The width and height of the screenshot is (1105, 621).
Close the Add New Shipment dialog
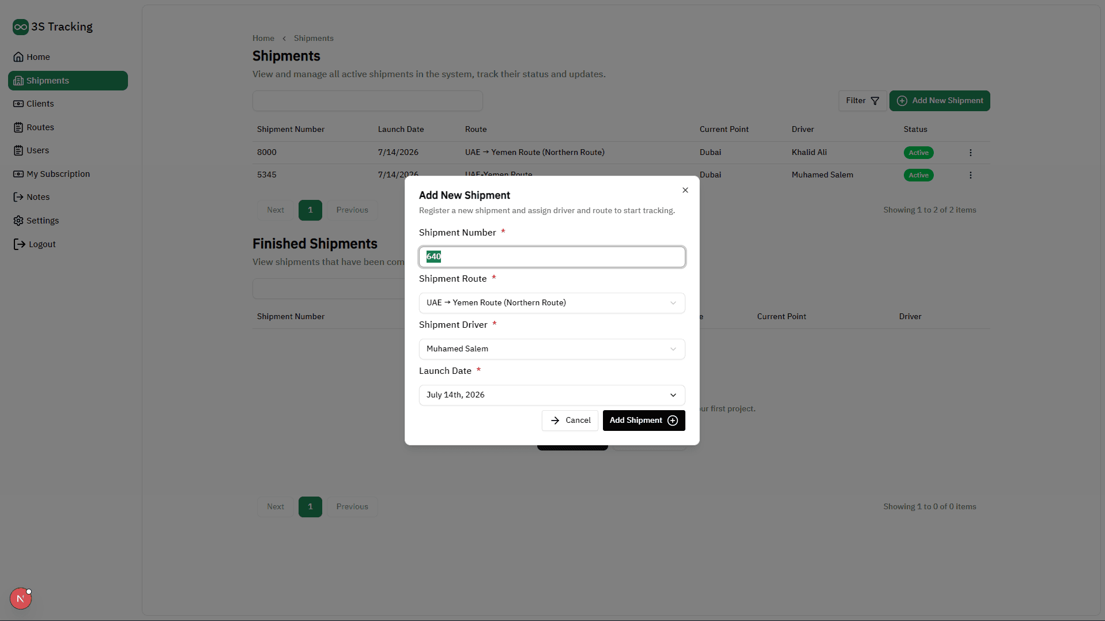point(685,190)
